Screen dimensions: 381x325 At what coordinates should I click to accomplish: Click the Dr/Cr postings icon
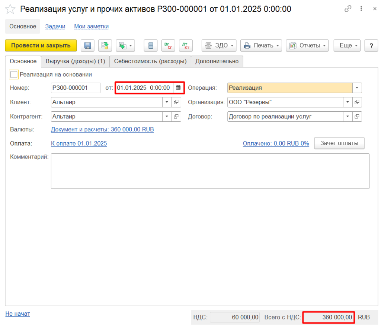[168, 45]
